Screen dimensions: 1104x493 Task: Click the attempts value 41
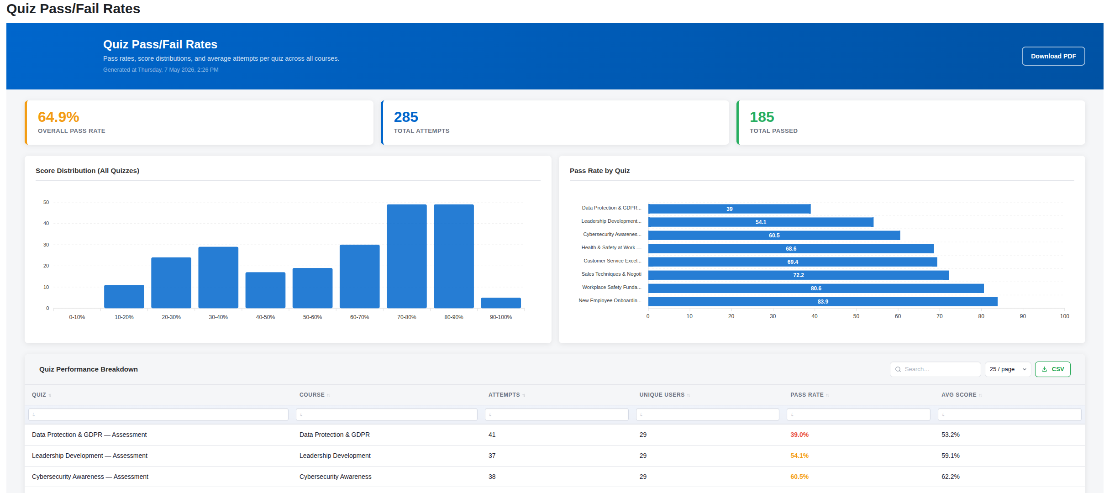coord(492,435)
